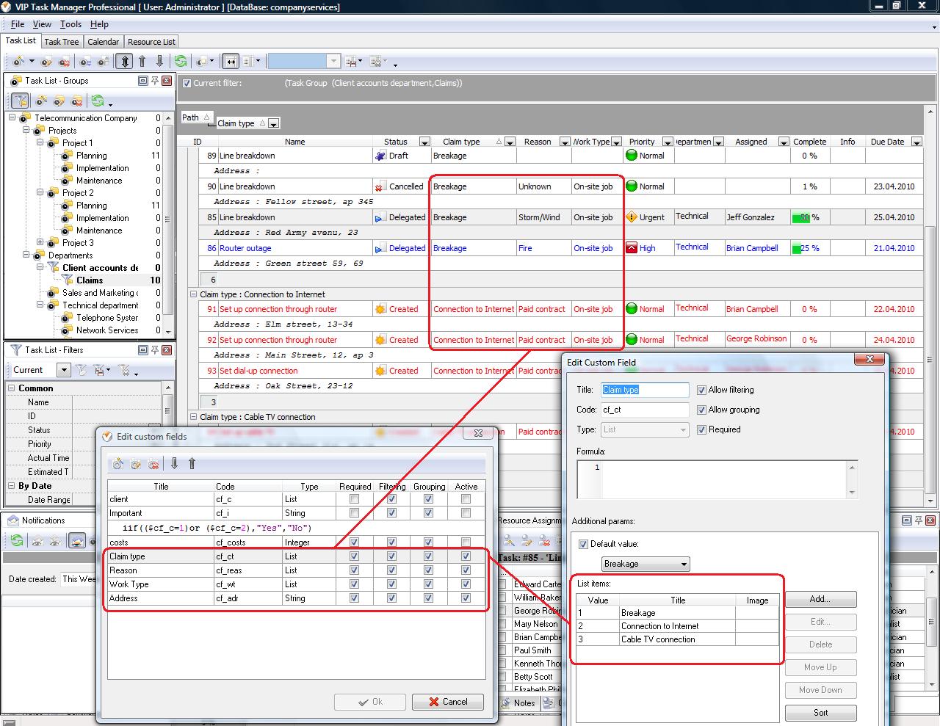The height and width of the screenshot is (726, 940).
Task: Toggle the Current filter checkbox
Action: (x=187, y=83)
